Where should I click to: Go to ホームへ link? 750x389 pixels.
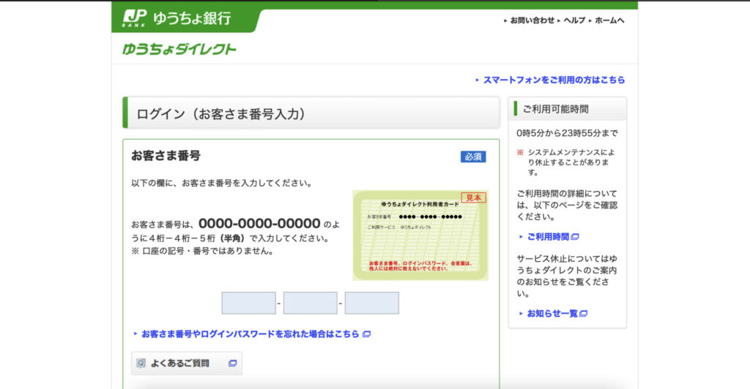[x=609, y=20]
